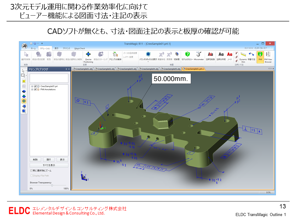Select the CreoSample01.obj document tab
Image resolution: width=293 pixels, height=220 pixels.
(x=83, y=69)
